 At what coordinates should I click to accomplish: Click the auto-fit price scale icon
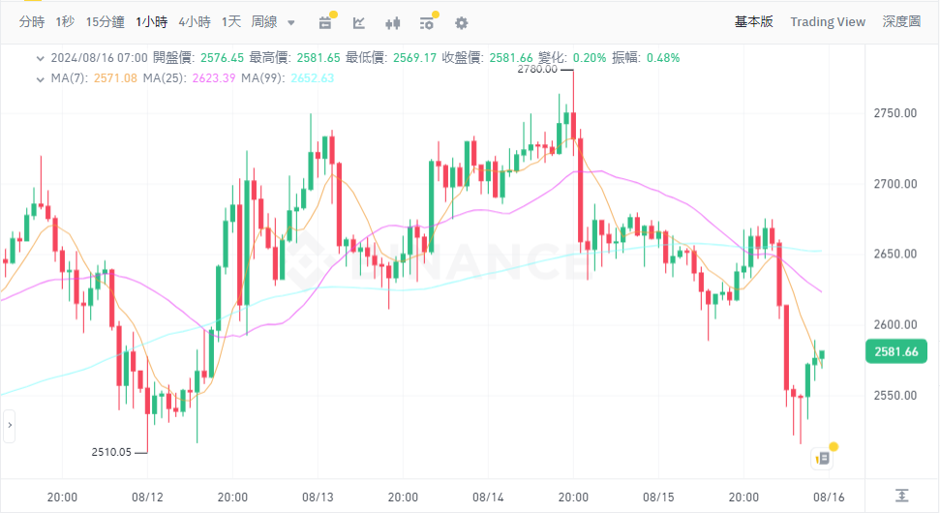901,495
